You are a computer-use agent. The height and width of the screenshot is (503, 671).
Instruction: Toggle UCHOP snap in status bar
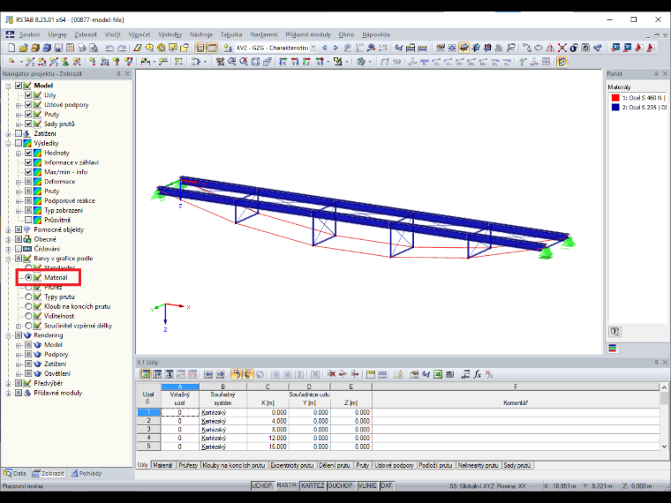[x=262, y=486]
